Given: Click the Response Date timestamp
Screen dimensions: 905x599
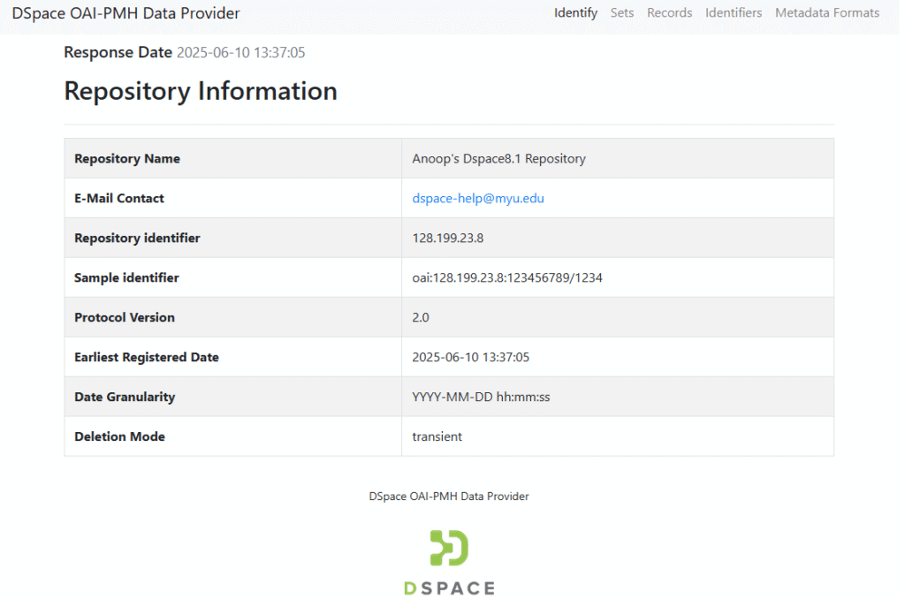Looking at the screenshot, I should point(240,52).
